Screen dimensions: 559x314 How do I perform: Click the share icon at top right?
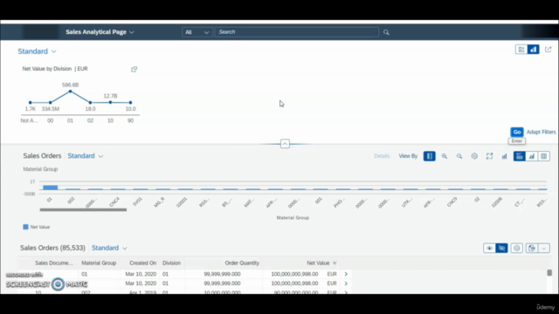[549, 50]
